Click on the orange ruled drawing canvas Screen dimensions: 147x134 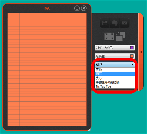pyautogui.click(x=47, y=69)
